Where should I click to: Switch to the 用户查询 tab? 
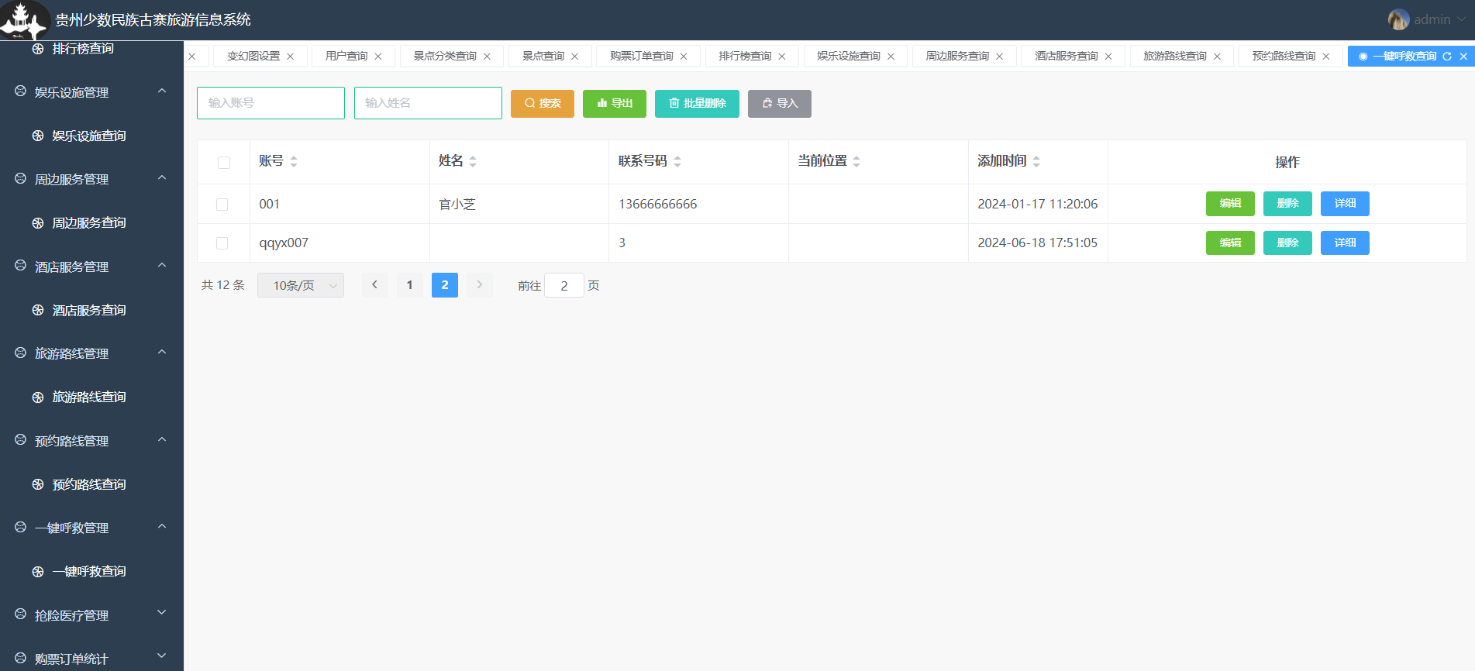[x=346, y=57]
